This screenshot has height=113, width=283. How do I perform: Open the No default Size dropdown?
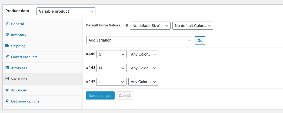coord(150,26)
